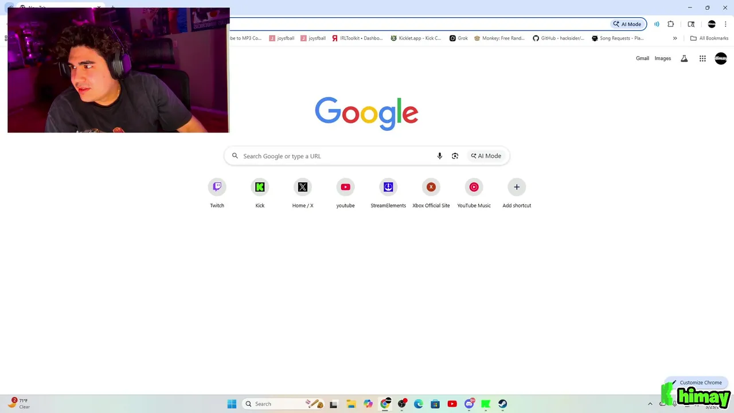Open the weather widget showing 71°F

point(20,404)
